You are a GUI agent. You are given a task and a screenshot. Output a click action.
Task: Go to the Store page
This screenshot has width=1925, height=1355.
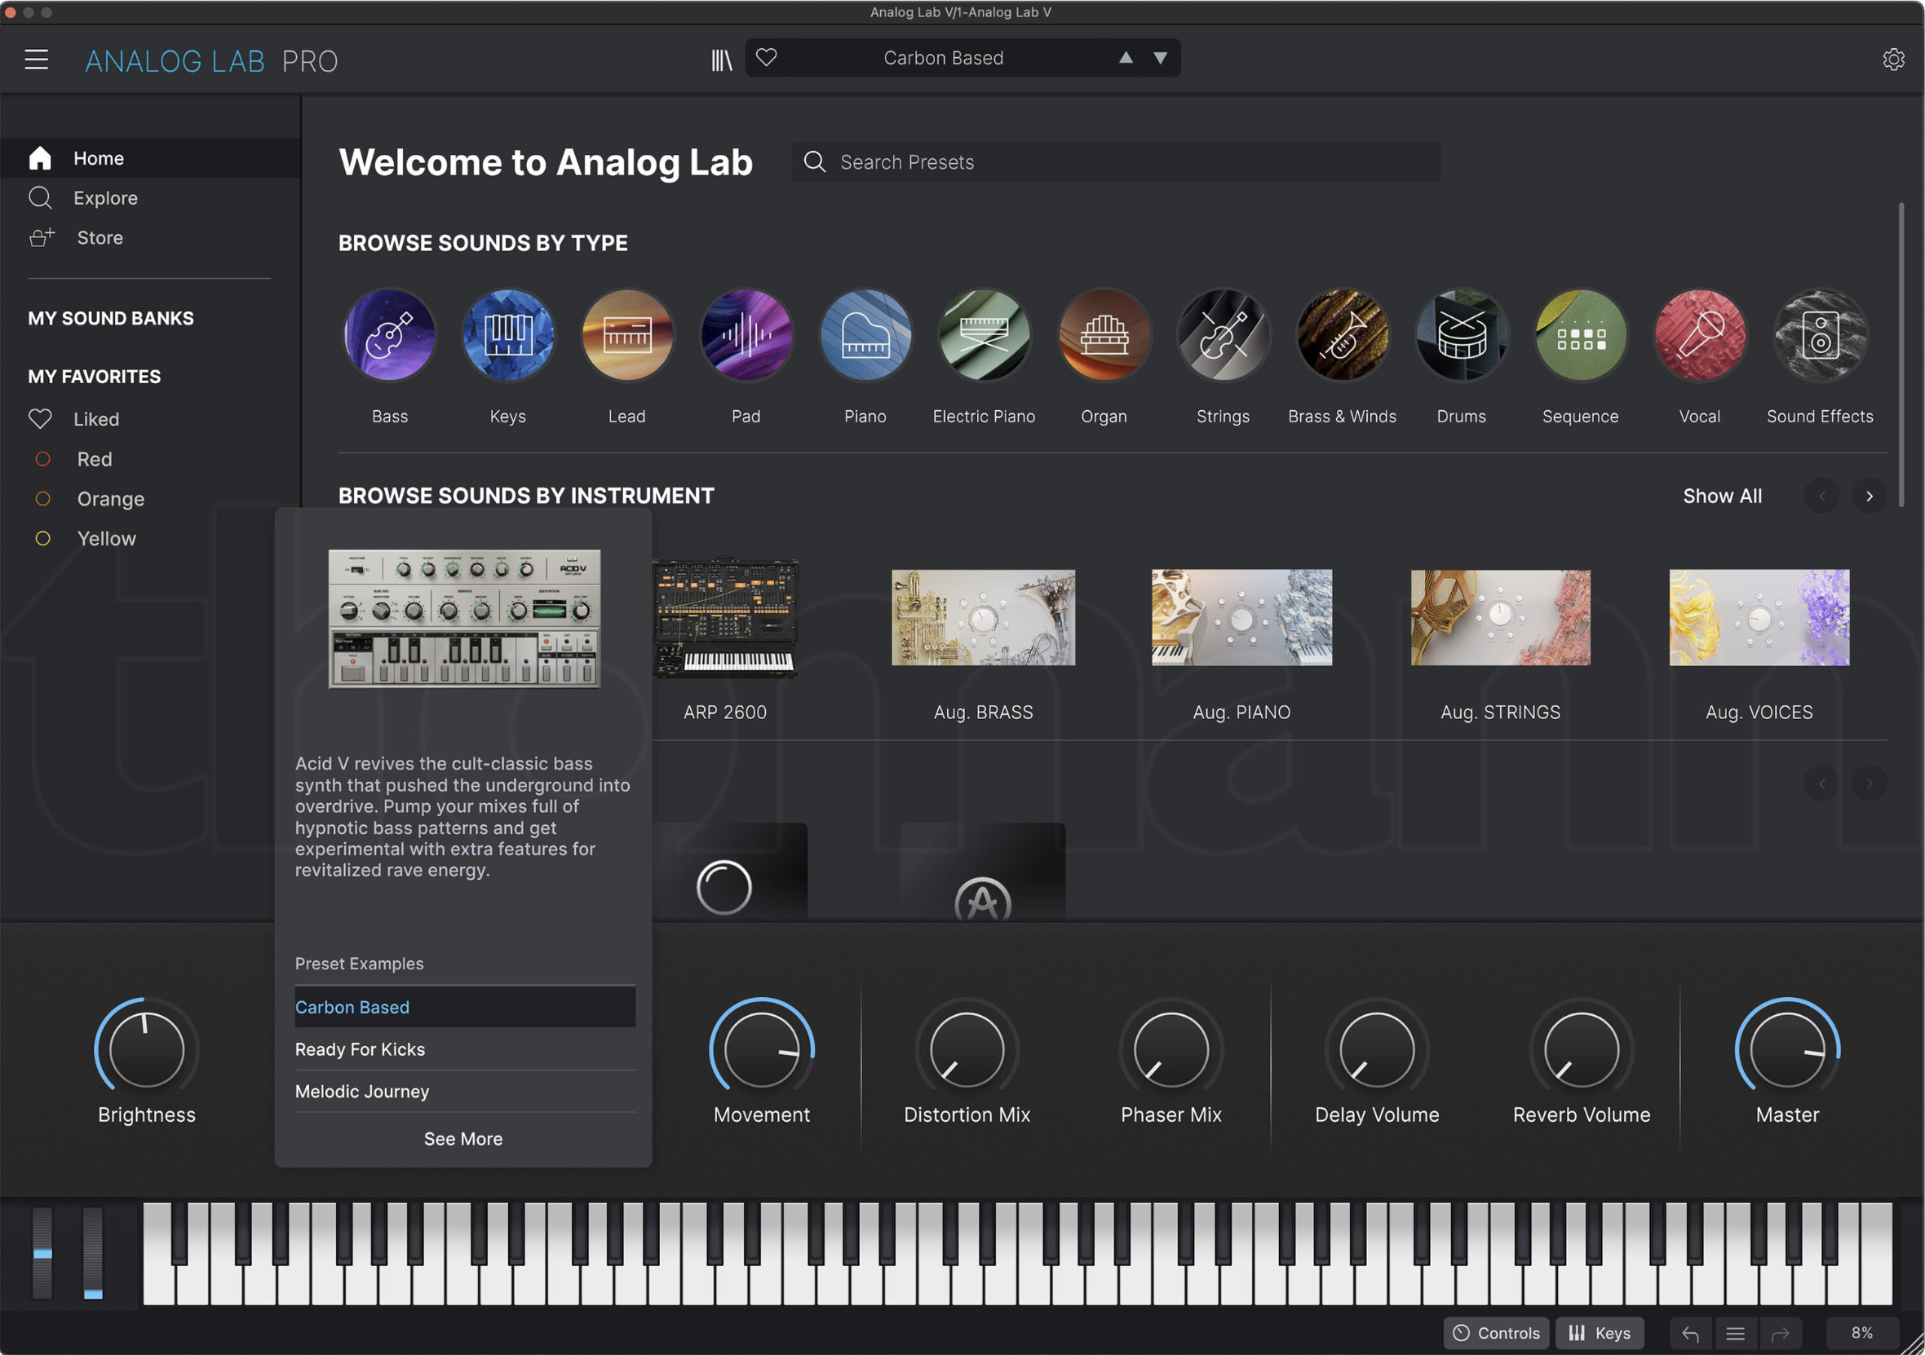(x=99, y=237)
